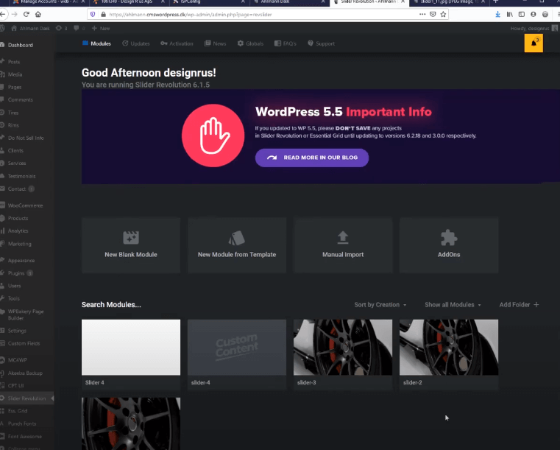Click tracking protection shield icon

point(93,14)
